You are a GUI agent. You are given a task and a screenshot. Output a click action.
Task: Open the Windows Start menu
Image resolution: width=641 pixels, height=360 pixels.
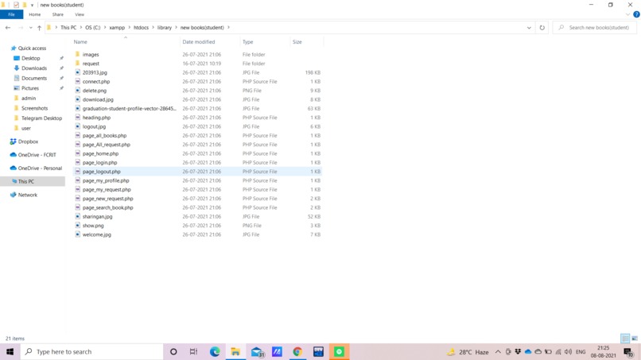click(10, 352)
